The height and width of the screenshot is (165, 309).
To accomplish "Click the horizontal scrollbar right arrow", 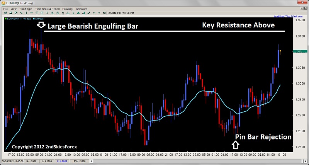I will point(305,161).
